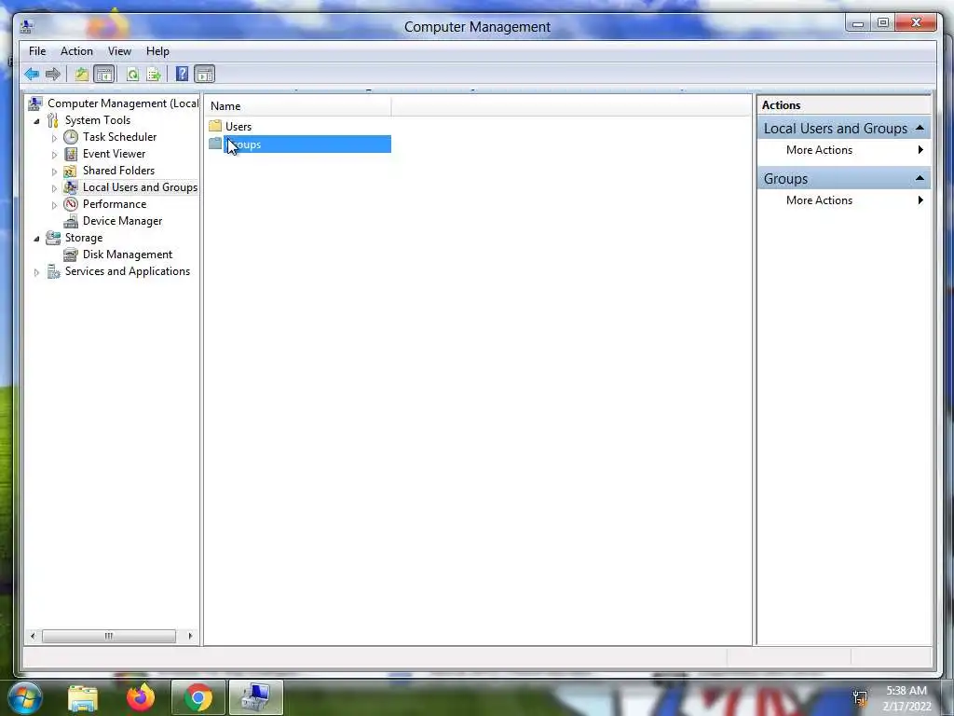Select Computer Management (Local) root label
Screen dimensions: 954x716
pos(123,103)
